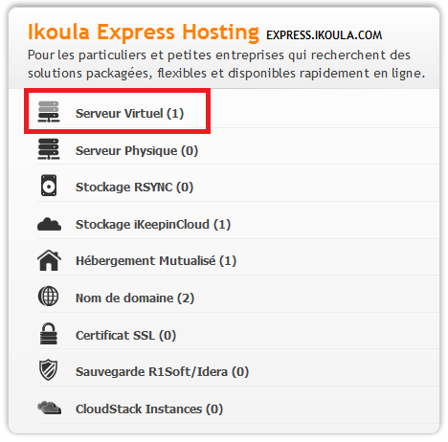Image resolution: width=448 pixels, height=442 pixels.
Task: Select Stockage RSYNC (0) item
Action: point(134,188)
